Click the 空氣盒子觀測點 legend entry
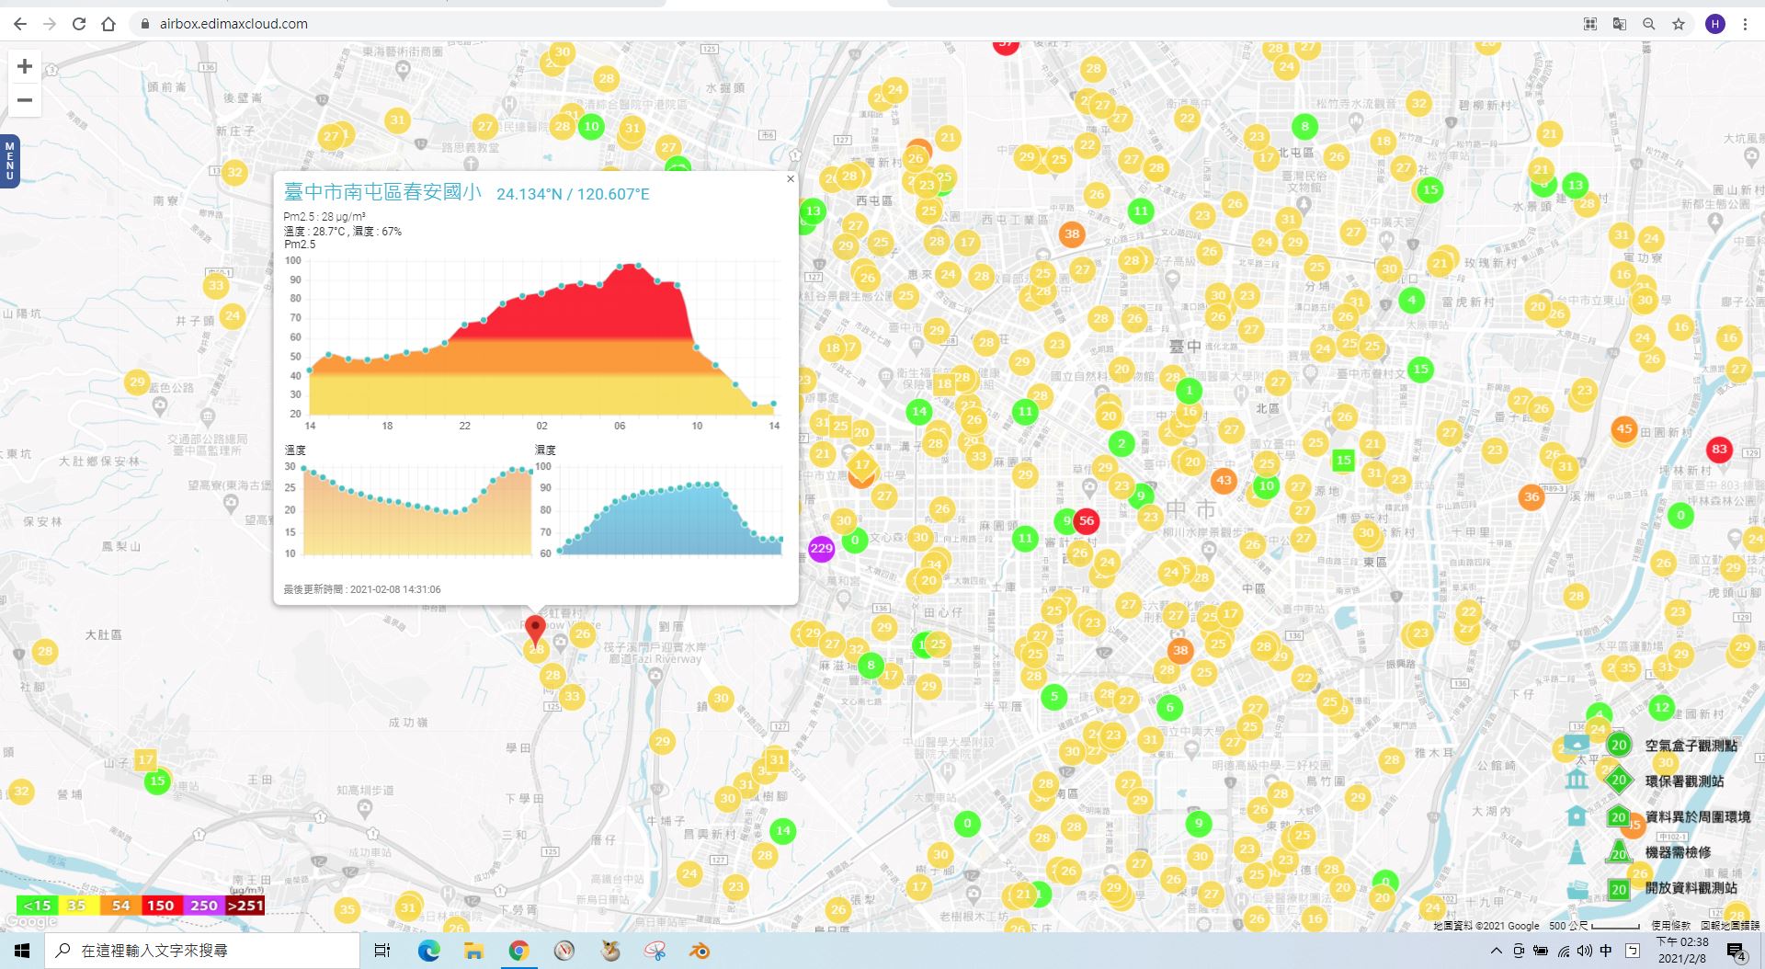1765x969 pixels. pyautogui.click(x=1691, y=746)
